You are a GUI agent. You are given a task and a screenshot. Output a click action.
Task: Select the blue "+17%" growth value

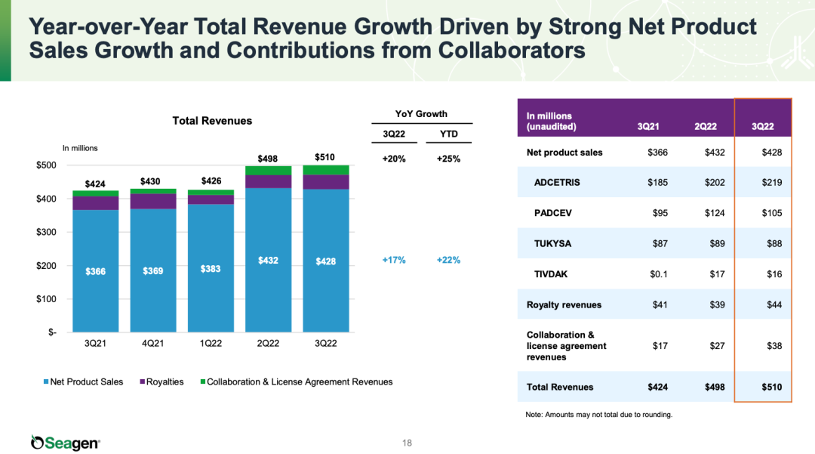(394, 260)
